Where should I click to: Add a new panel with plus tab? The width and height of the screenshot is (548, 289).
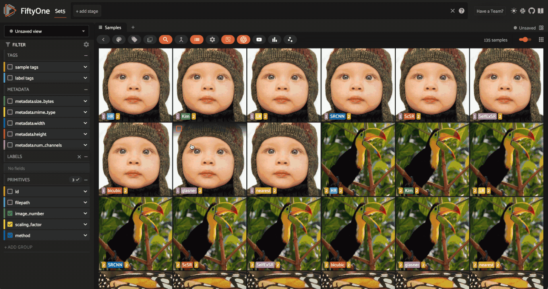pos(133,27)
